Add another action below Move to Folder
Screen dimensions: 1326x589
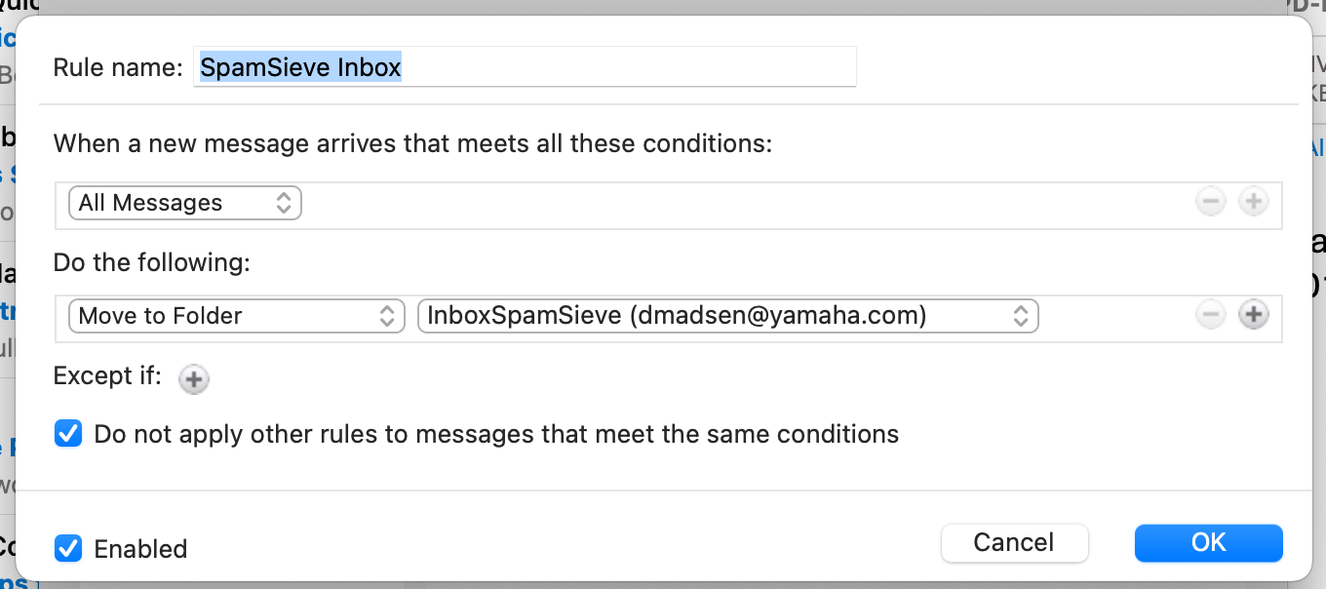1253,315
